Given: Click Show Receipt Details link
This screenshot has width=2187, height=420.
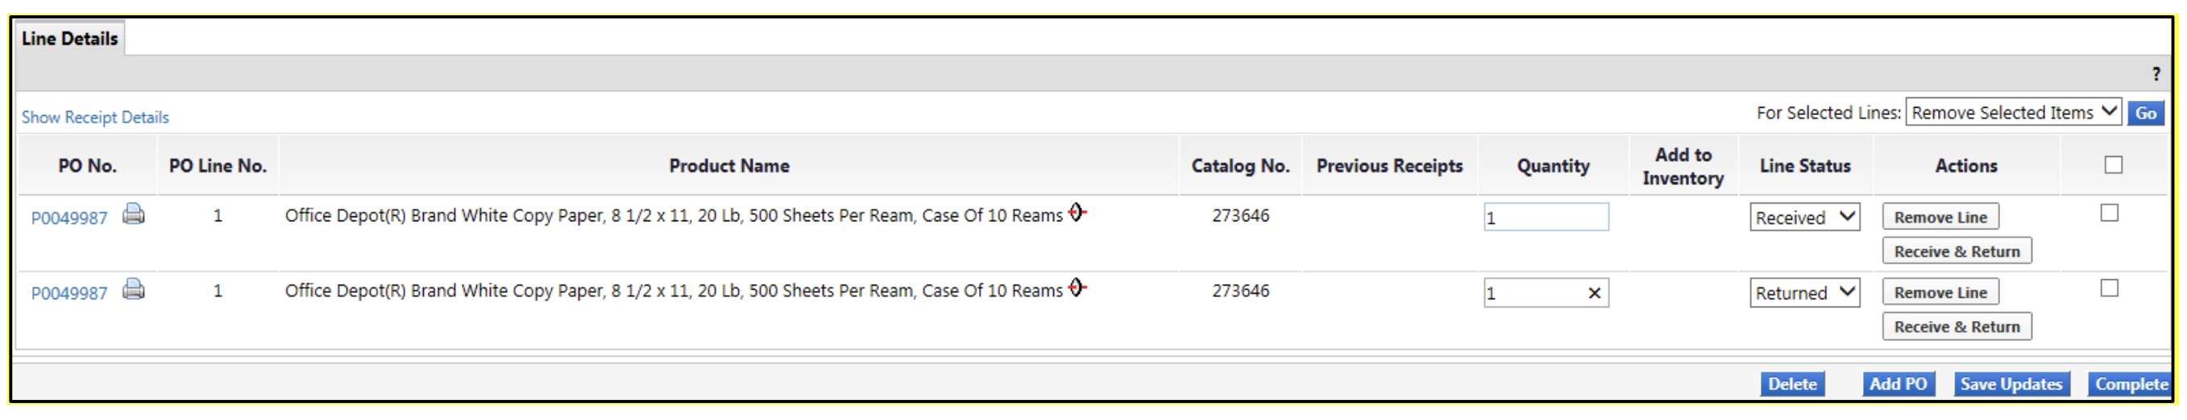Looking at the screenshot, I should click(95, 118).
